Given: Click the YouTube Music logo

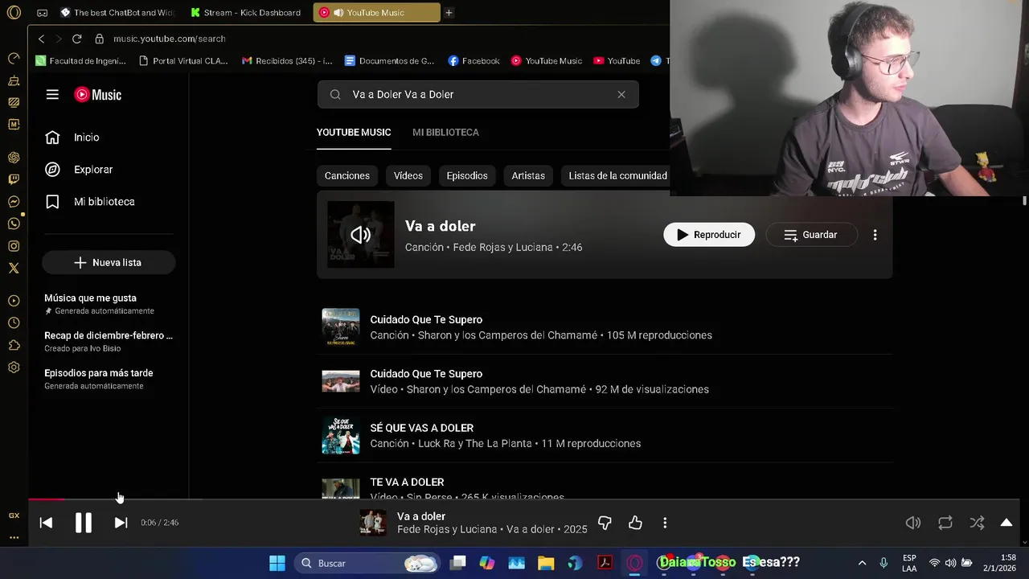Looking at the screenshot, I should coord(98,95).
